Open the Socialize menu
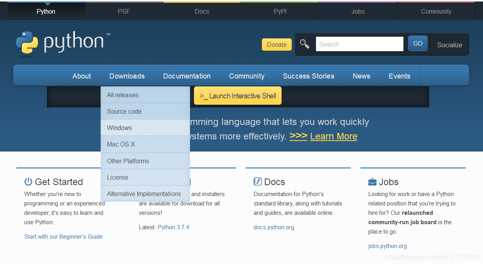This screenshot has height=264, width=483. coord(450,45)
